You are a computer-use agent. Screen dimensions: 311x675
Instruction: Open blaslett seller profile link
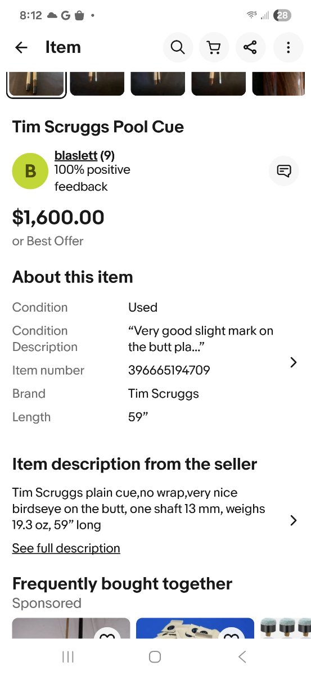[x=76, y=155]
